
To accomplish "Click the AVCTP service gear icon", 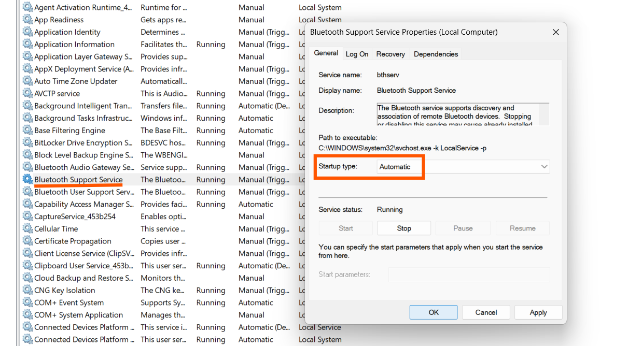I will click(x=27, y=93).
